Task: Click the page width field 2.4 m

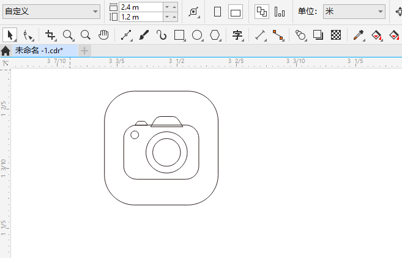Action: point(141,7)
